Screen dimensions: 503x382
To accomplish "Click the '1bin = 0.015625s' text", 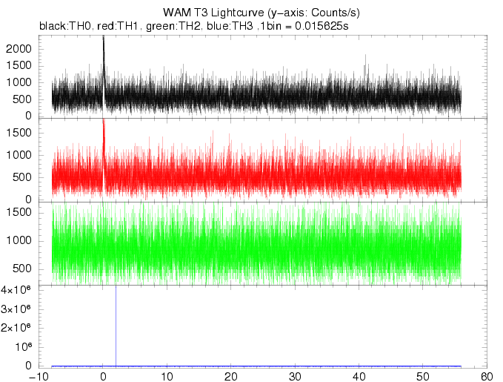I will click(x=304, y=26).
